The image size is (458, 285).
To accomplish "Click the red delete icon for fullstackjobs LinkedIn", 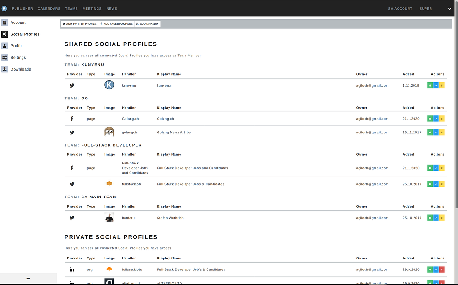I will click(442, 269).
